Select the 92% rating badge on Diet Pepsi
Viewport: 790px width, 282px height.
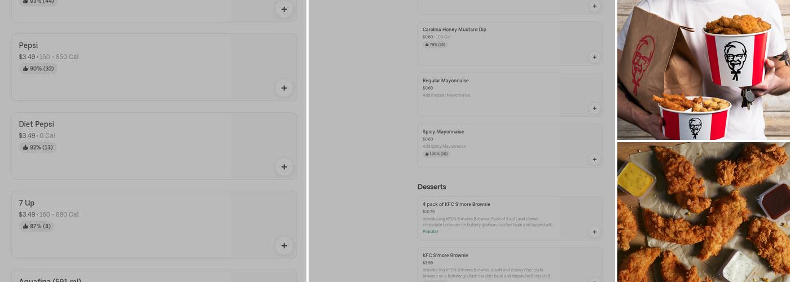pyautogui.click(x=38, y=148)
